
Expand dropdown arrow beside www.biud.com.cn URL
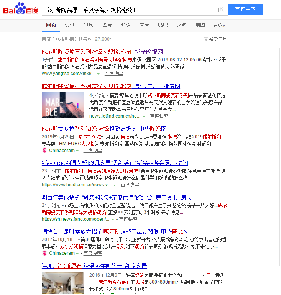pyautogui.click(x=115, y=185)
